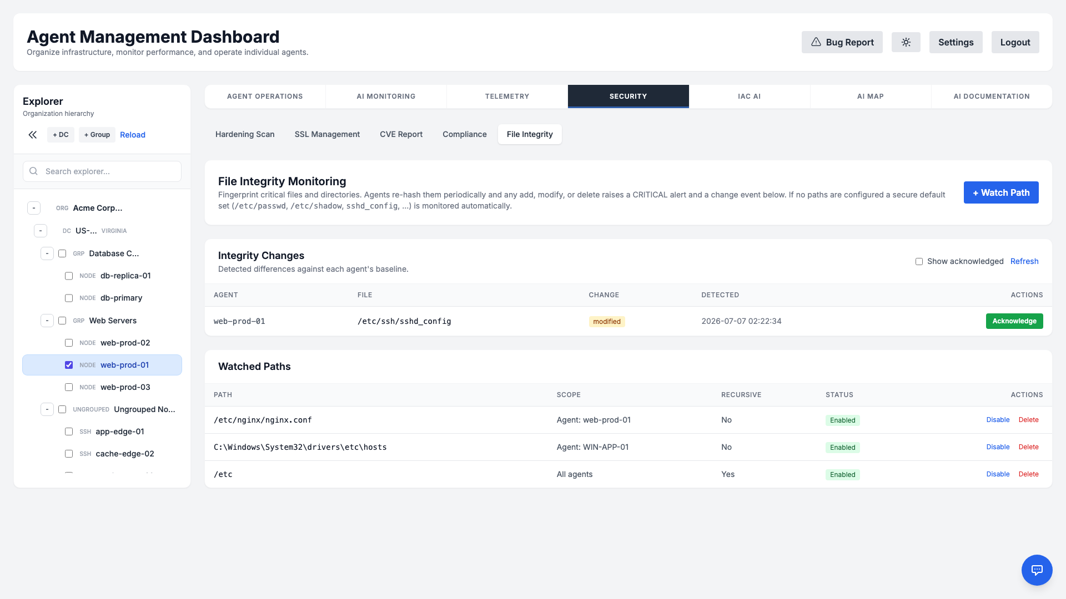Click the + Watch Path button
The height and width of the screenshot is (599, 1066).
pos(1001,192)
